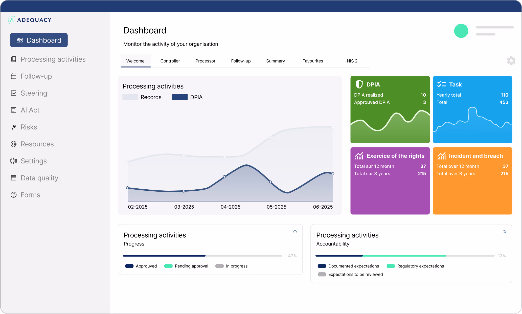Click the Resources pie icon in sidebar
Image resolution: width=522 pixels, height=314 pixels.
(14, 144)
